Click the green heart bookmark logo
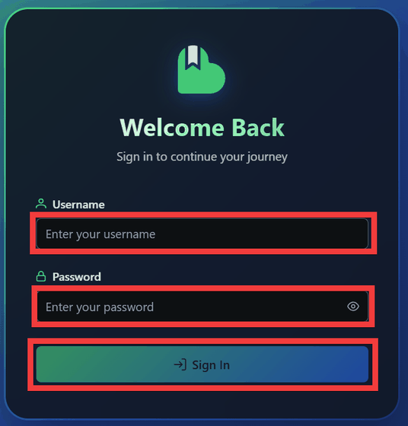 (202, 69)
